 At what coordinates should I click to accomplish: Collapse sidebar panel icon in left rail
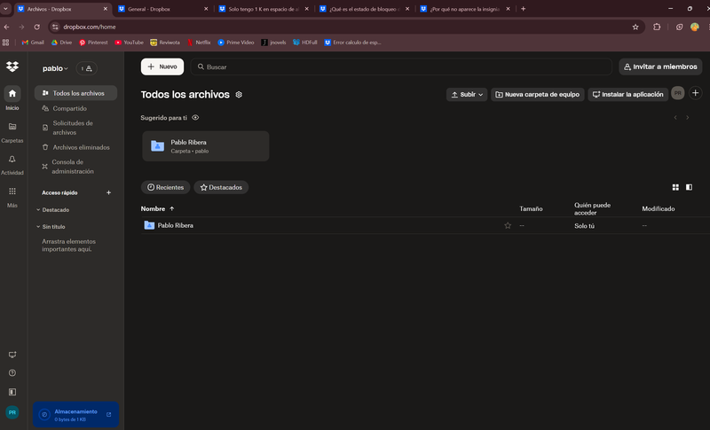coord(12,392)
